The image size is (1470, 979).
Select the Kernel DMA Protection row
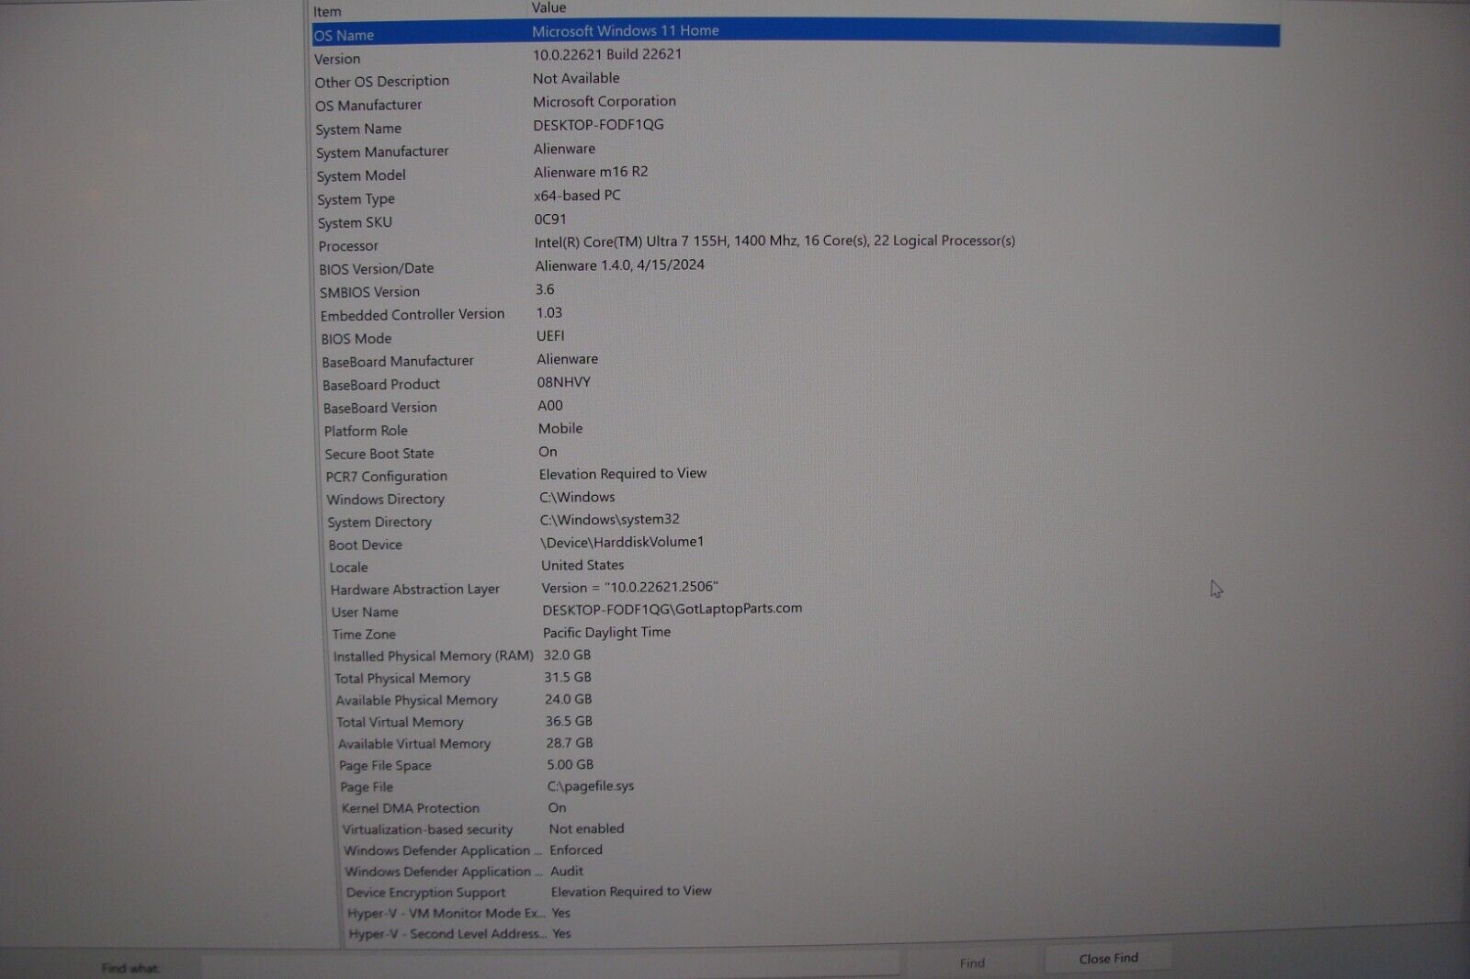(x=796, y=808)
